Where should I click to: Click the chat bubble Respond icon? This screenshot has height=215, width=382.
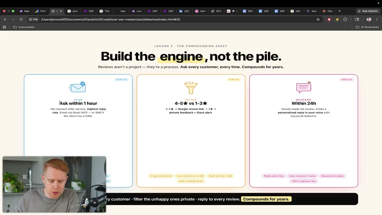click(304, 87)
